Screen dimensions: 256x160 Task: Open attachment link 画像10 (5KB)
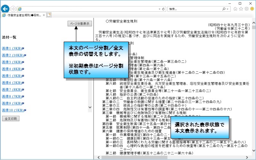(13, 110)
